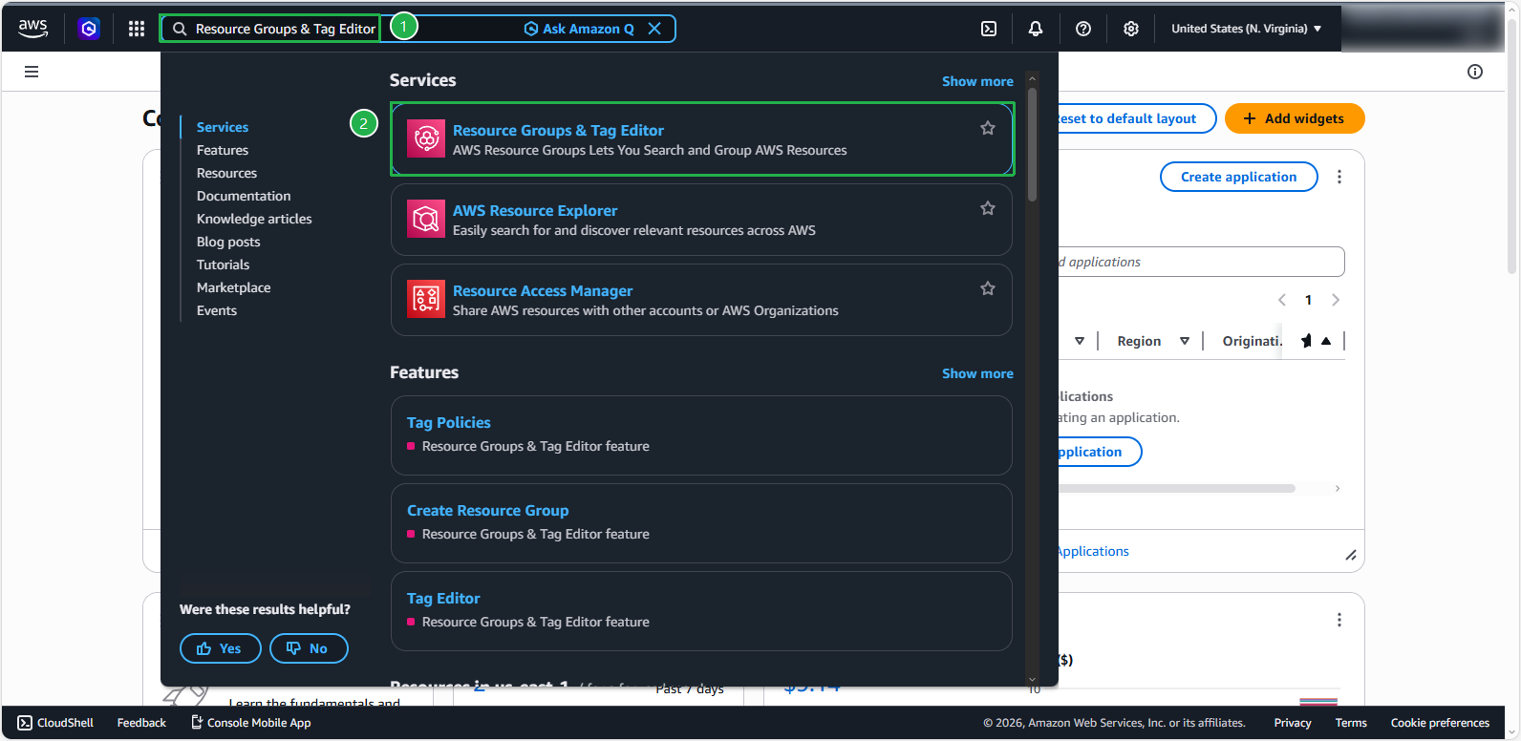Open the help question mark icon

pos(1083,29)
